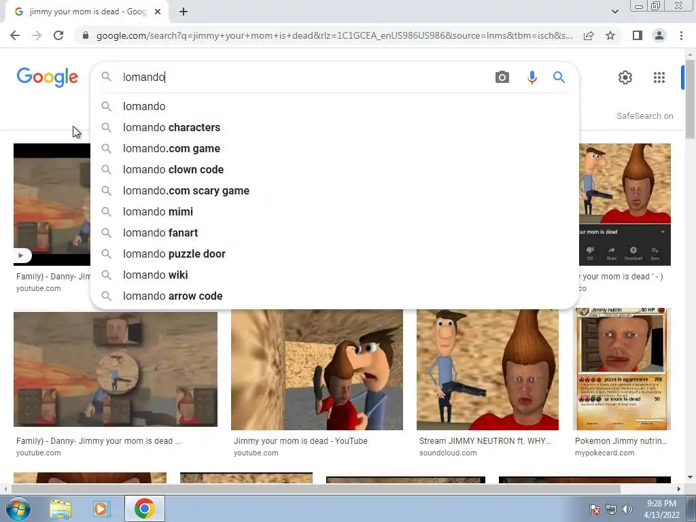Viewport: 696px width, 522px height.
Task: Click the horizontal scrollbar thumb
Action: (x=315, y=489)
